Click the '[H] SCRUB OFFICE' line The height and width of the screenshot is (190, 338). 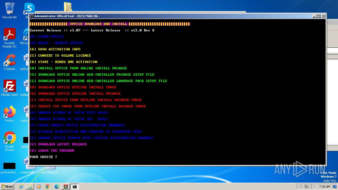pos(46,37)
